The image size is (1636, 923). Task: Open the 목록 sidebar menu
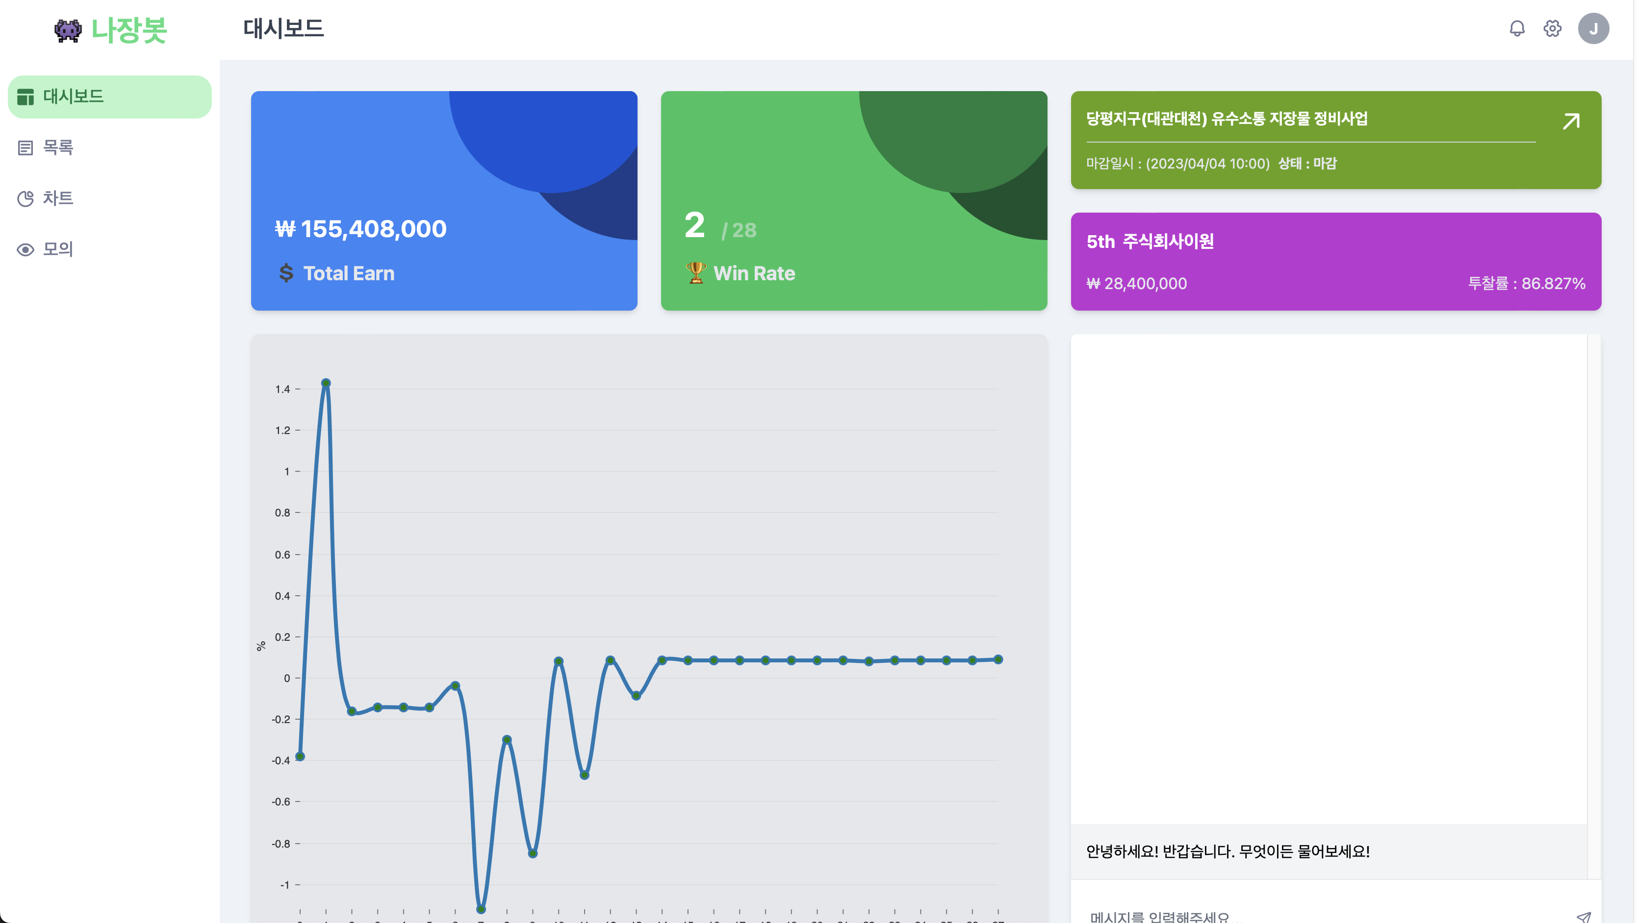tap(57, 147)
